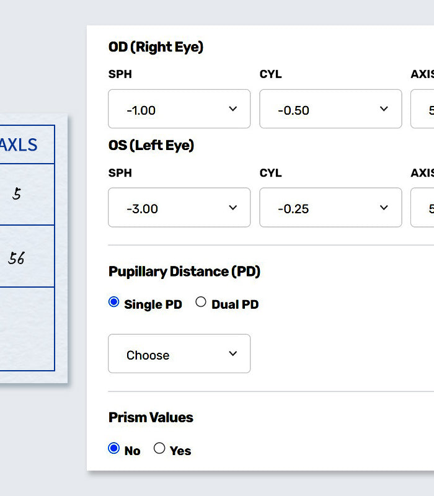The width and height of the screenshot is (434, 496).
Task: Click the handwritten value 5 in the prescription table
Action: click(x=17, y=194)
